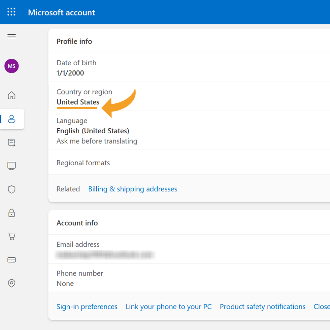The height and width of the screenshot is (330, 330).
Task: Open Payment options credit card icon
Action: pyautogui.click(x=12, y=260)
